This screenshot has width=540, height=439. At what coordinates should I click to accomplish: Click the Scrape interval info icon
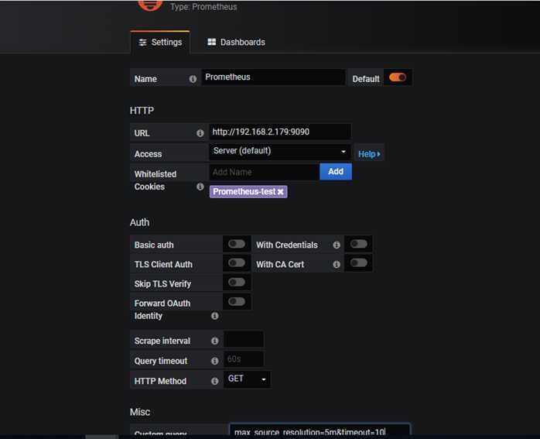(215, 341)
